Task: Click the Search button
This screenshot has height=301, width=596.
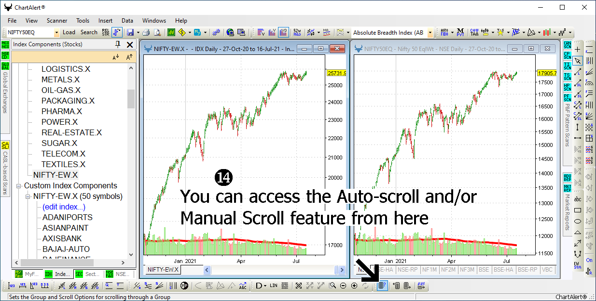Action: pyautogui.click(x=89, y=32)
